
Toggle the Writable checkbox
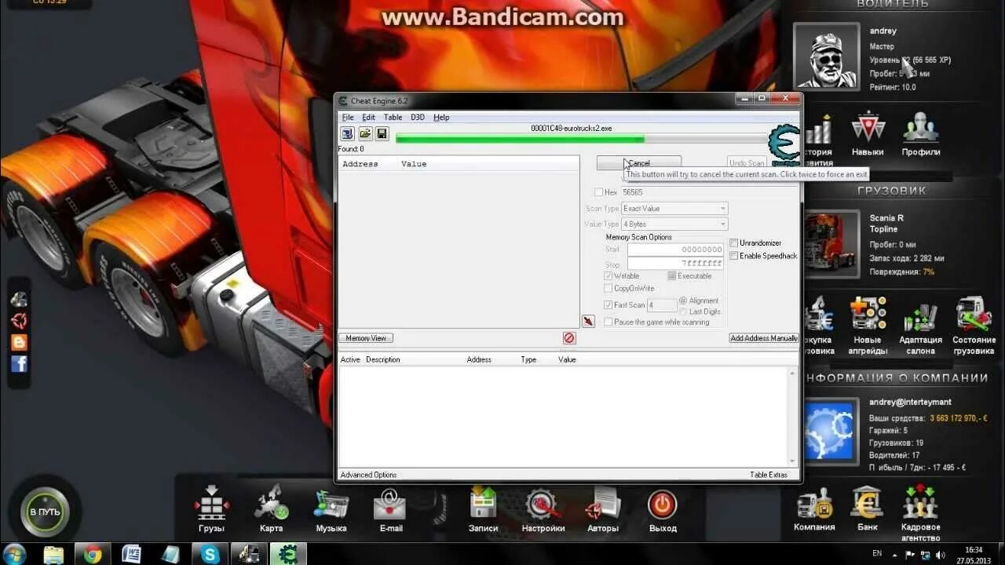(x=608, y=276)
